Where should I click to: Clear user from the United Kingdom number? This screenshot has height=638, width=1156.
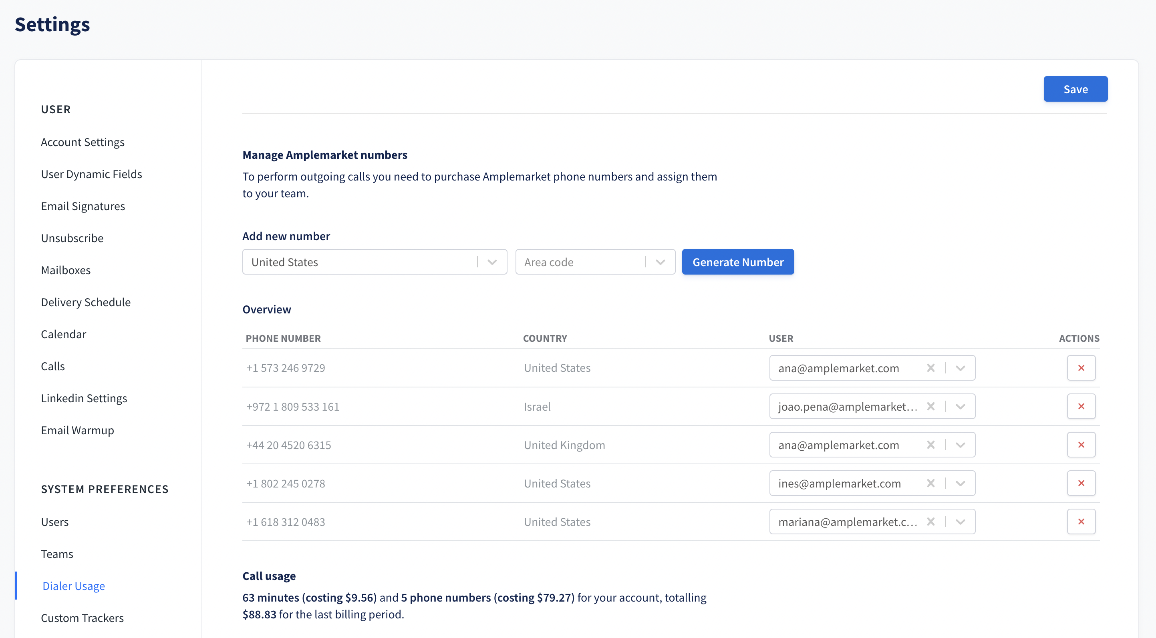931,445
